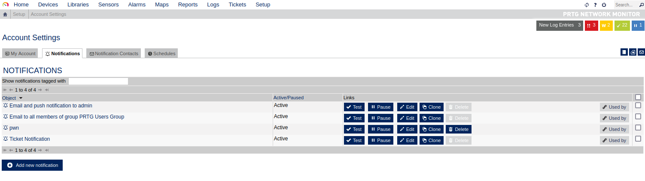Viewport: 645px width, 181px height.
Task: Check the box for Ticket Notification row
Action: [638, 139]
